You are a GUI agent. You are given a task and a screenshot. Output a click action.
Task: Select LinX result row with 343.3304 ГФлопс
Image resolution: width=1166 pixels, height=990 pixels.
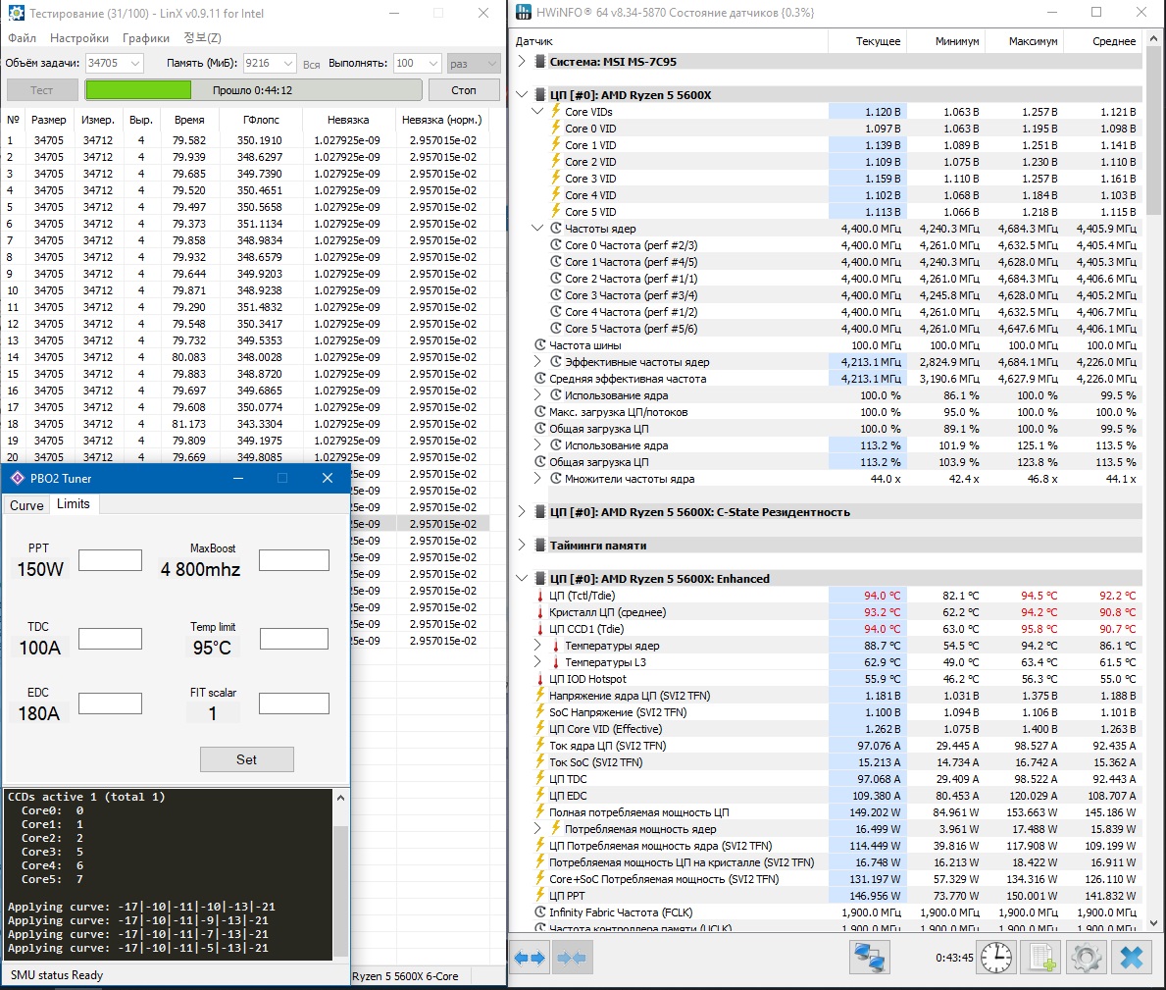coord(246,424)
